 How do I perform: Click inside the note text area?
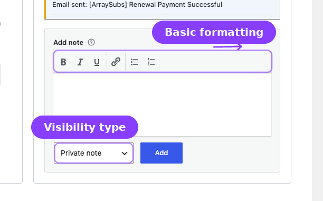(x=163, y=104)
